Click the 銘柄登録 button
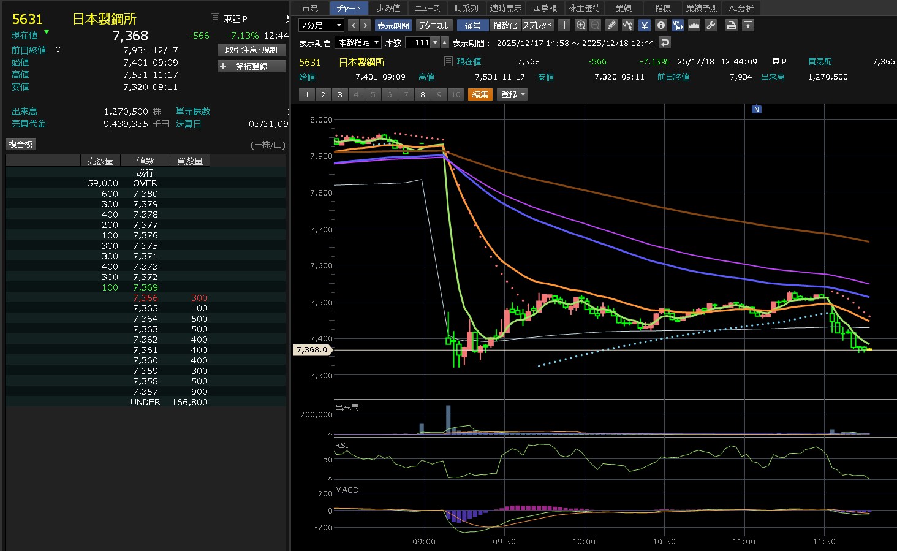The width and height of the screenshot is (897, 551). (x=252, y=66)
